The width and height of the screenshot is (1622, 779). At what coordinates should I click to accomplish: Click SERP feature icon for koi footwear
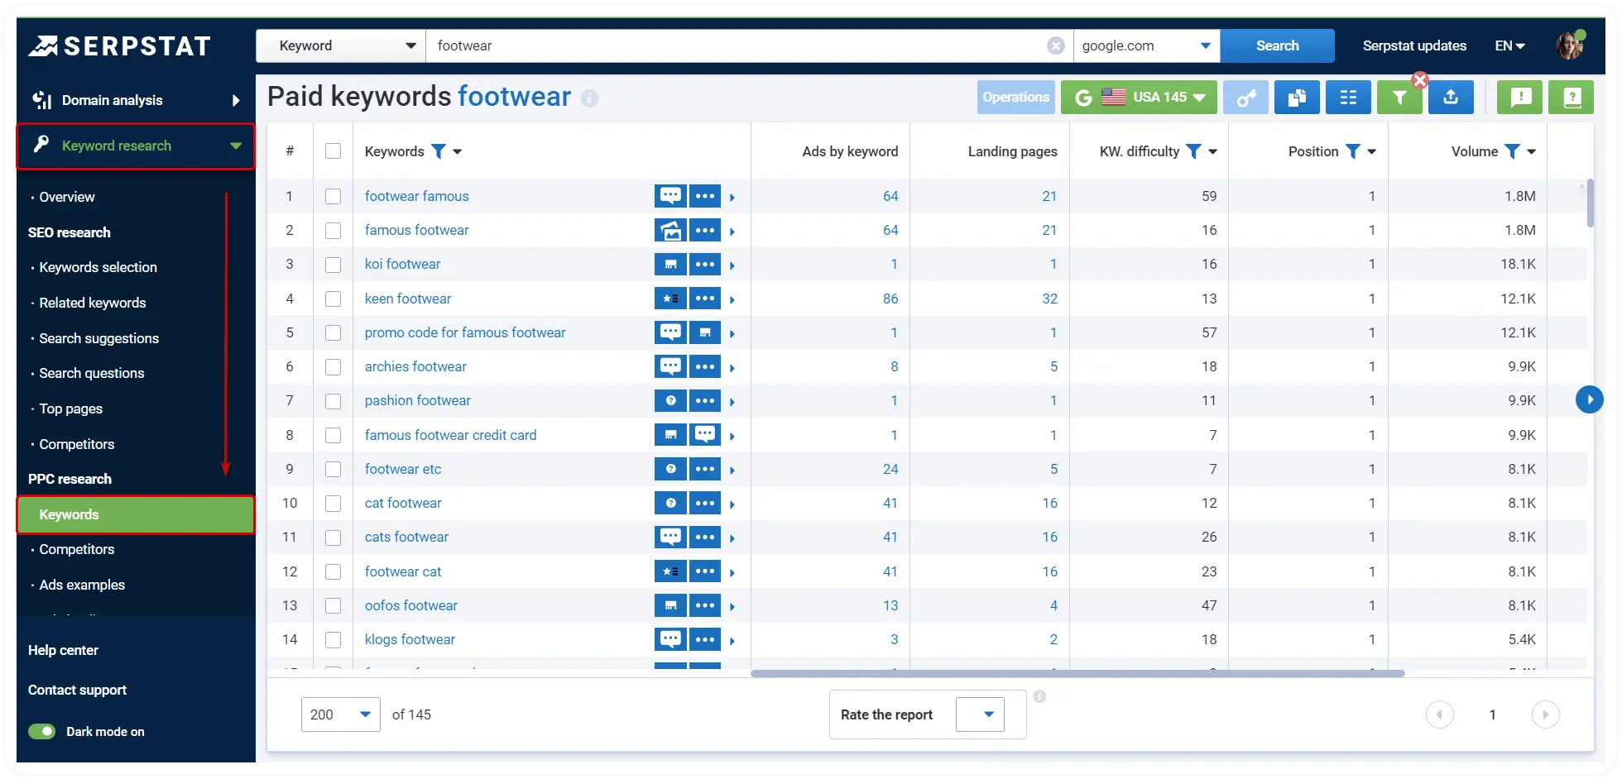click(x=670, y=264)
